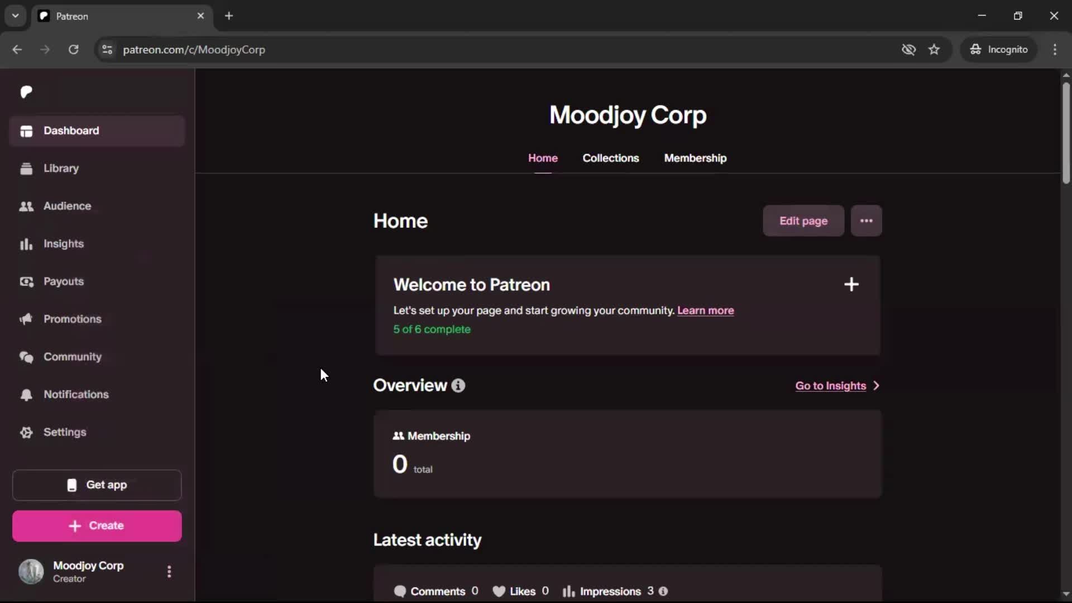Viewport: 1072px width, 603px height.
Task: Click the Audience people icon
Action: (26, 207)
